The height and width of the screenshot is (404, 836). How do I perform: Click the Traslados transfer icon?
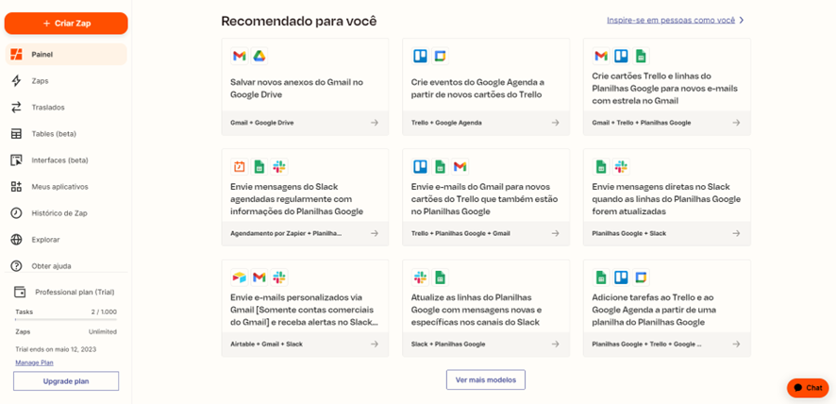click(16, 108)
